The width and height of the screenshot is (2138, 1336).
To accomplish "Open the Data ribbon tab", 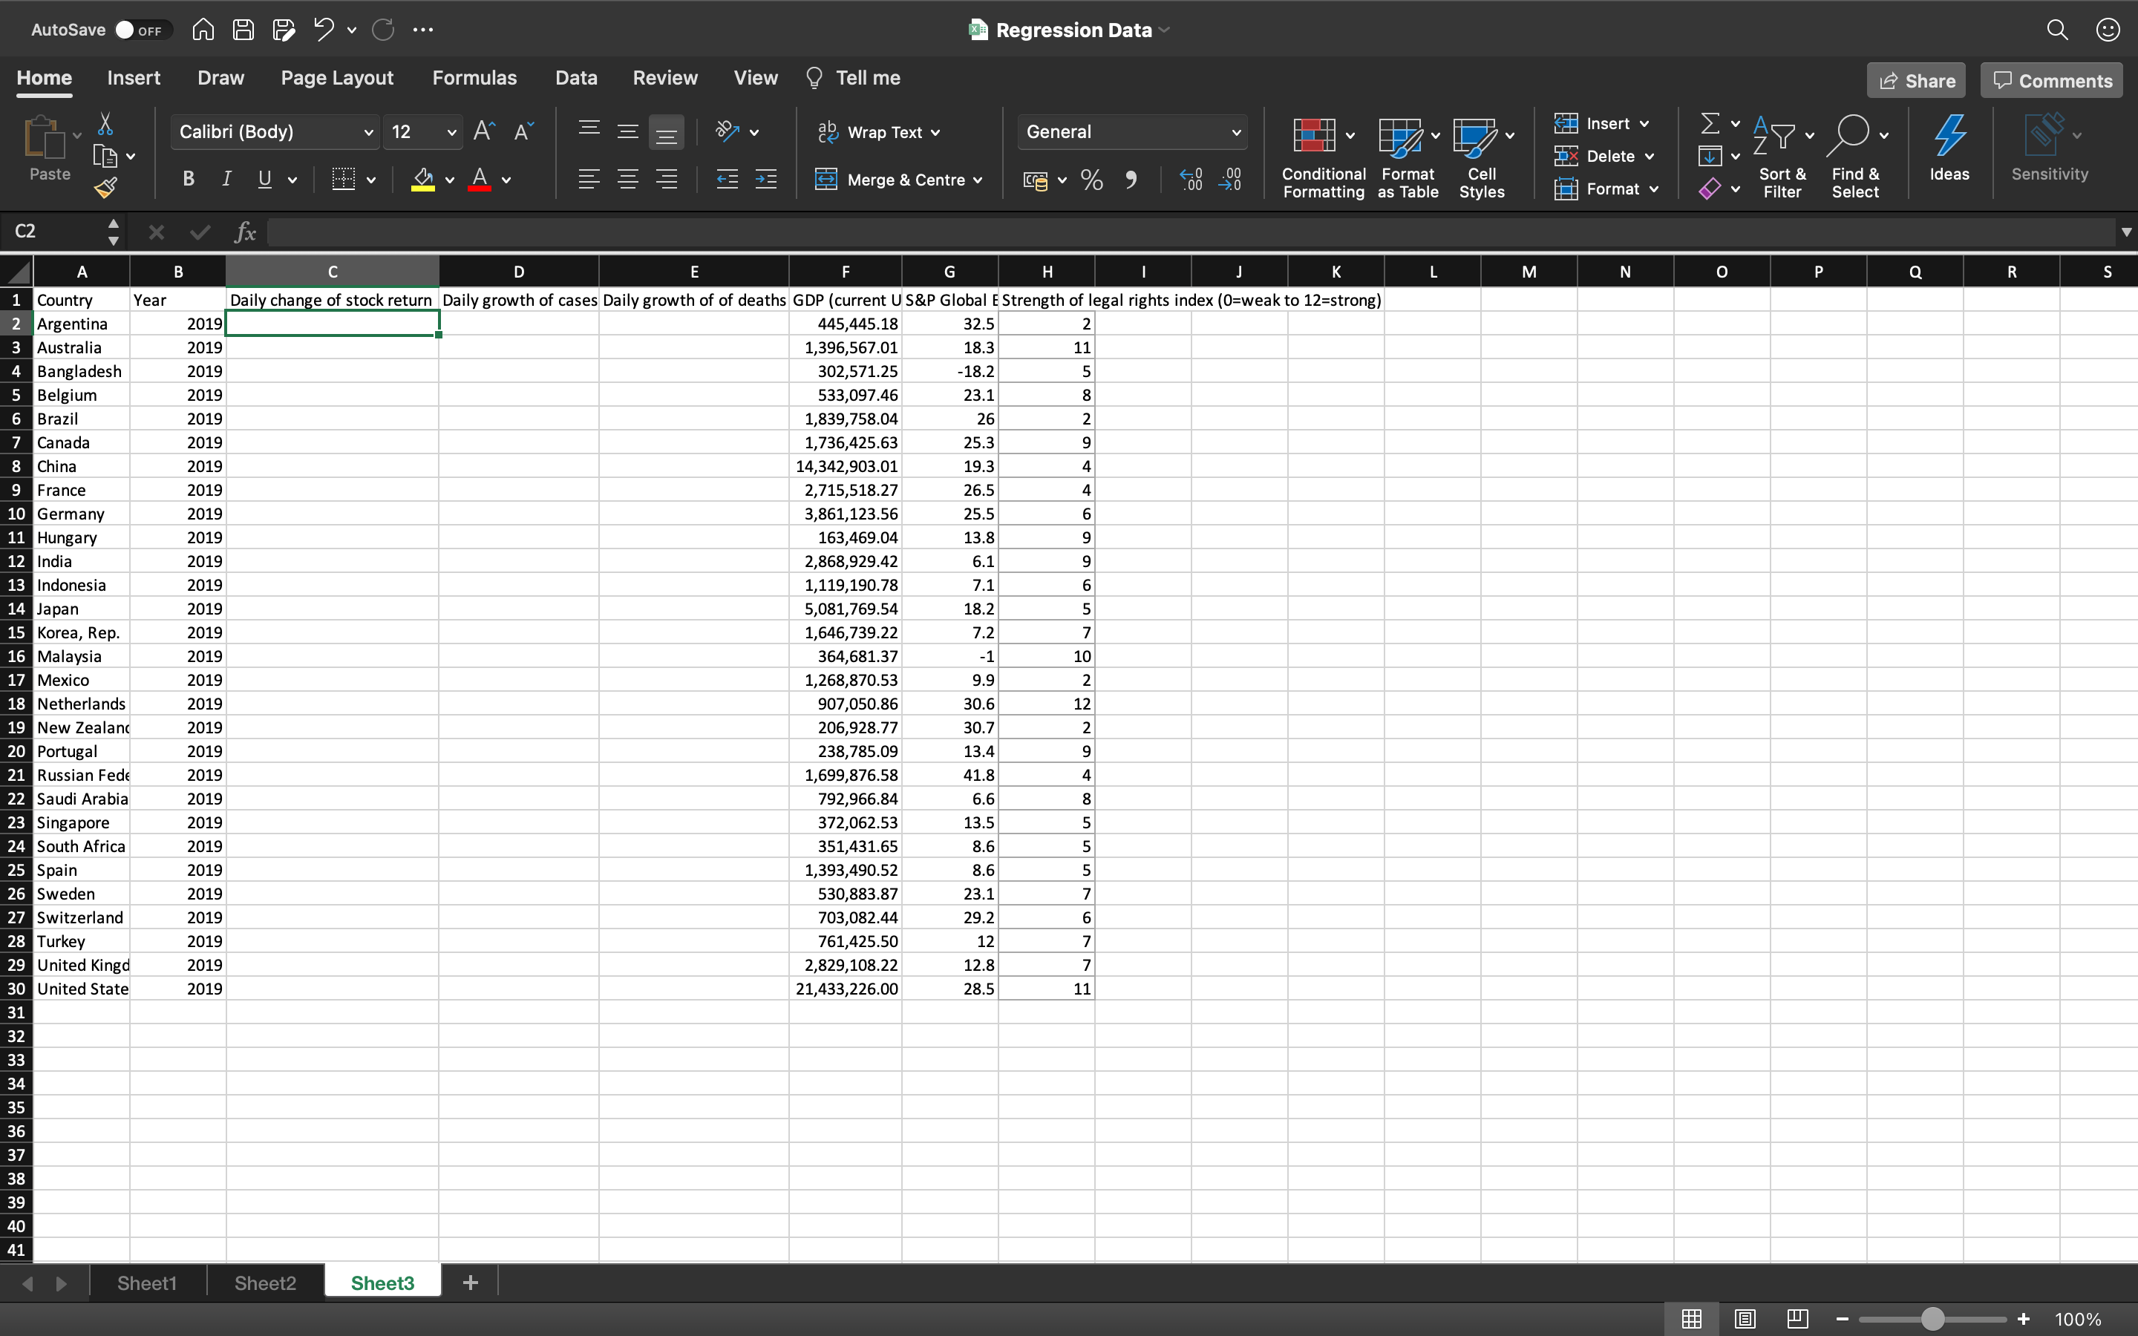I will click(x=576, y=78).
